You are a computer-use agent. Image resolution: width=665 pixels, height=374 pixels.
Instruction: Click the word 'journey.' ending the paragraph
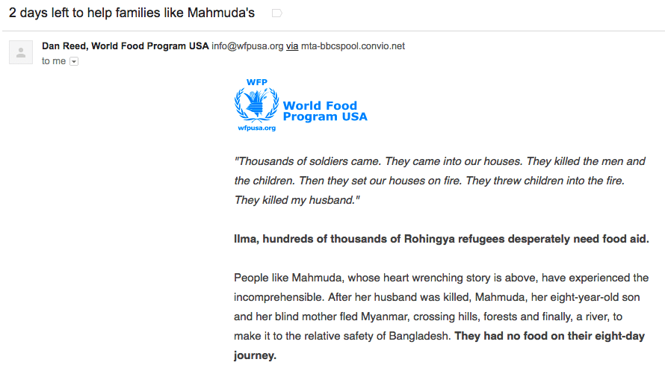(255, 355)
